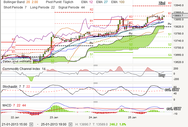Click the 1.8% percentage change

click(123, 124)
